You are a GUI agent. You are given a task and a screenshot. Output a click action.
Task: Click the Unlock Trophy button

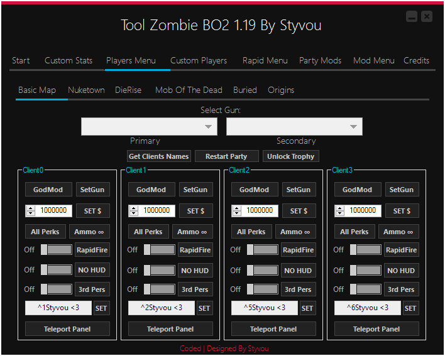[x=290, y=156]
